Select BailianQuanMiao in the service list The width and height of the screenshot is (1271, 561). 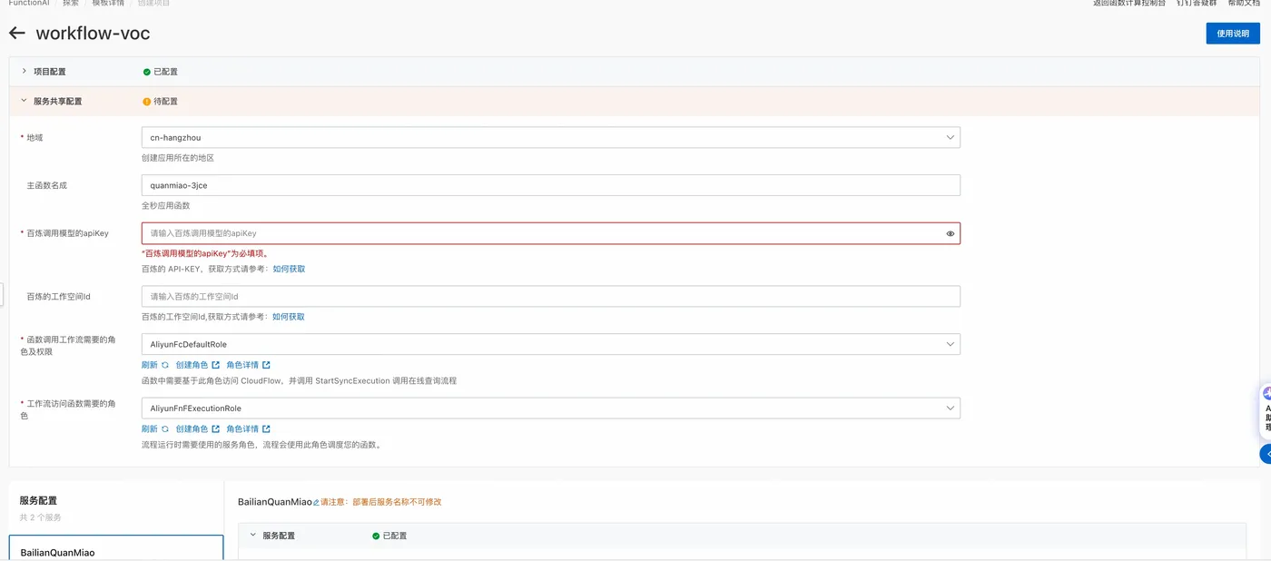coord(116,548)
